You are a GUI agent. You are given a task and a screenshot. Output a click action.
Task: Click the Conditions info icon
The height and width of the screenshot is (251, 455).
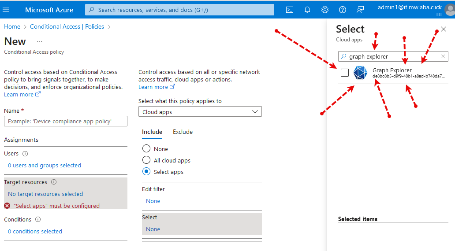(38, 219)
